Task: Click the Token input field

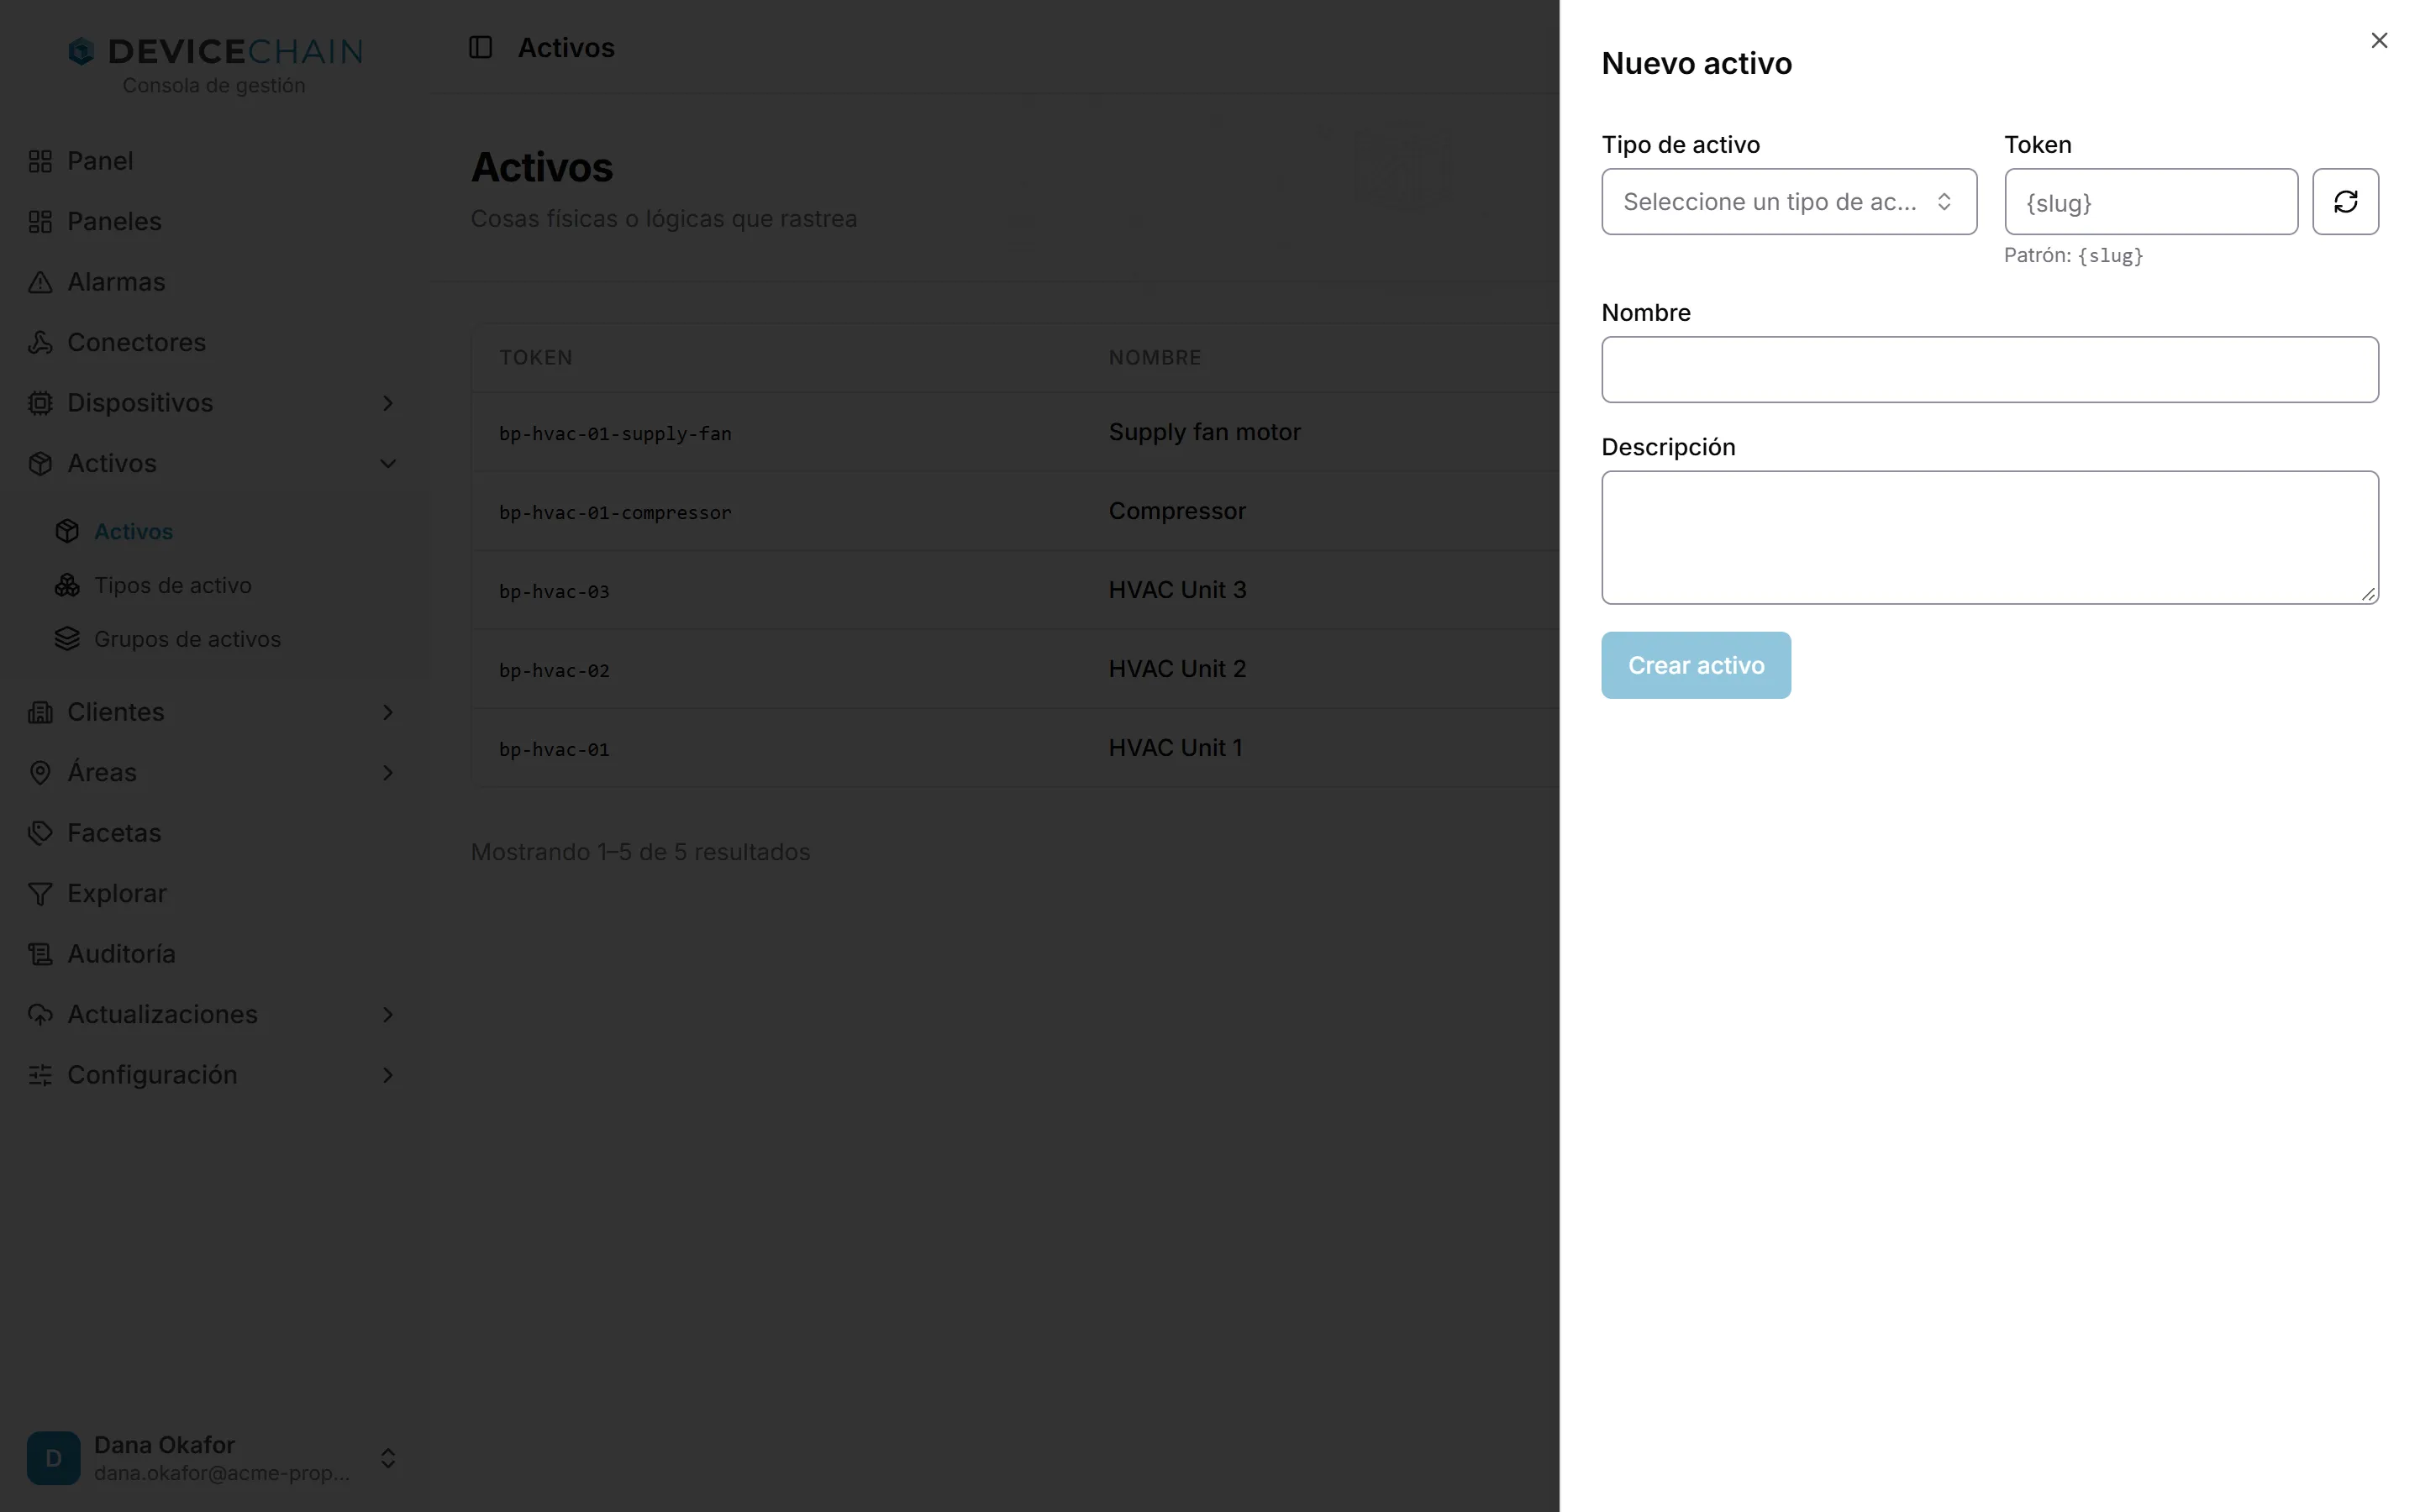Action: tap(2151, 202)
